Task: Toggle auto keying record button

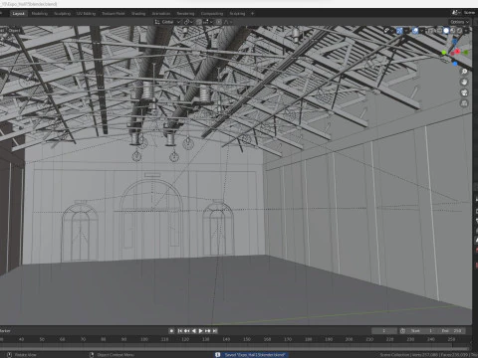Action: pos(171,331)
